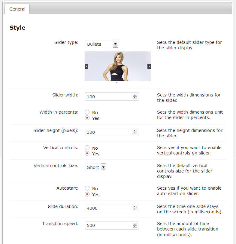Click the Slider width input field

click(109, 97)
